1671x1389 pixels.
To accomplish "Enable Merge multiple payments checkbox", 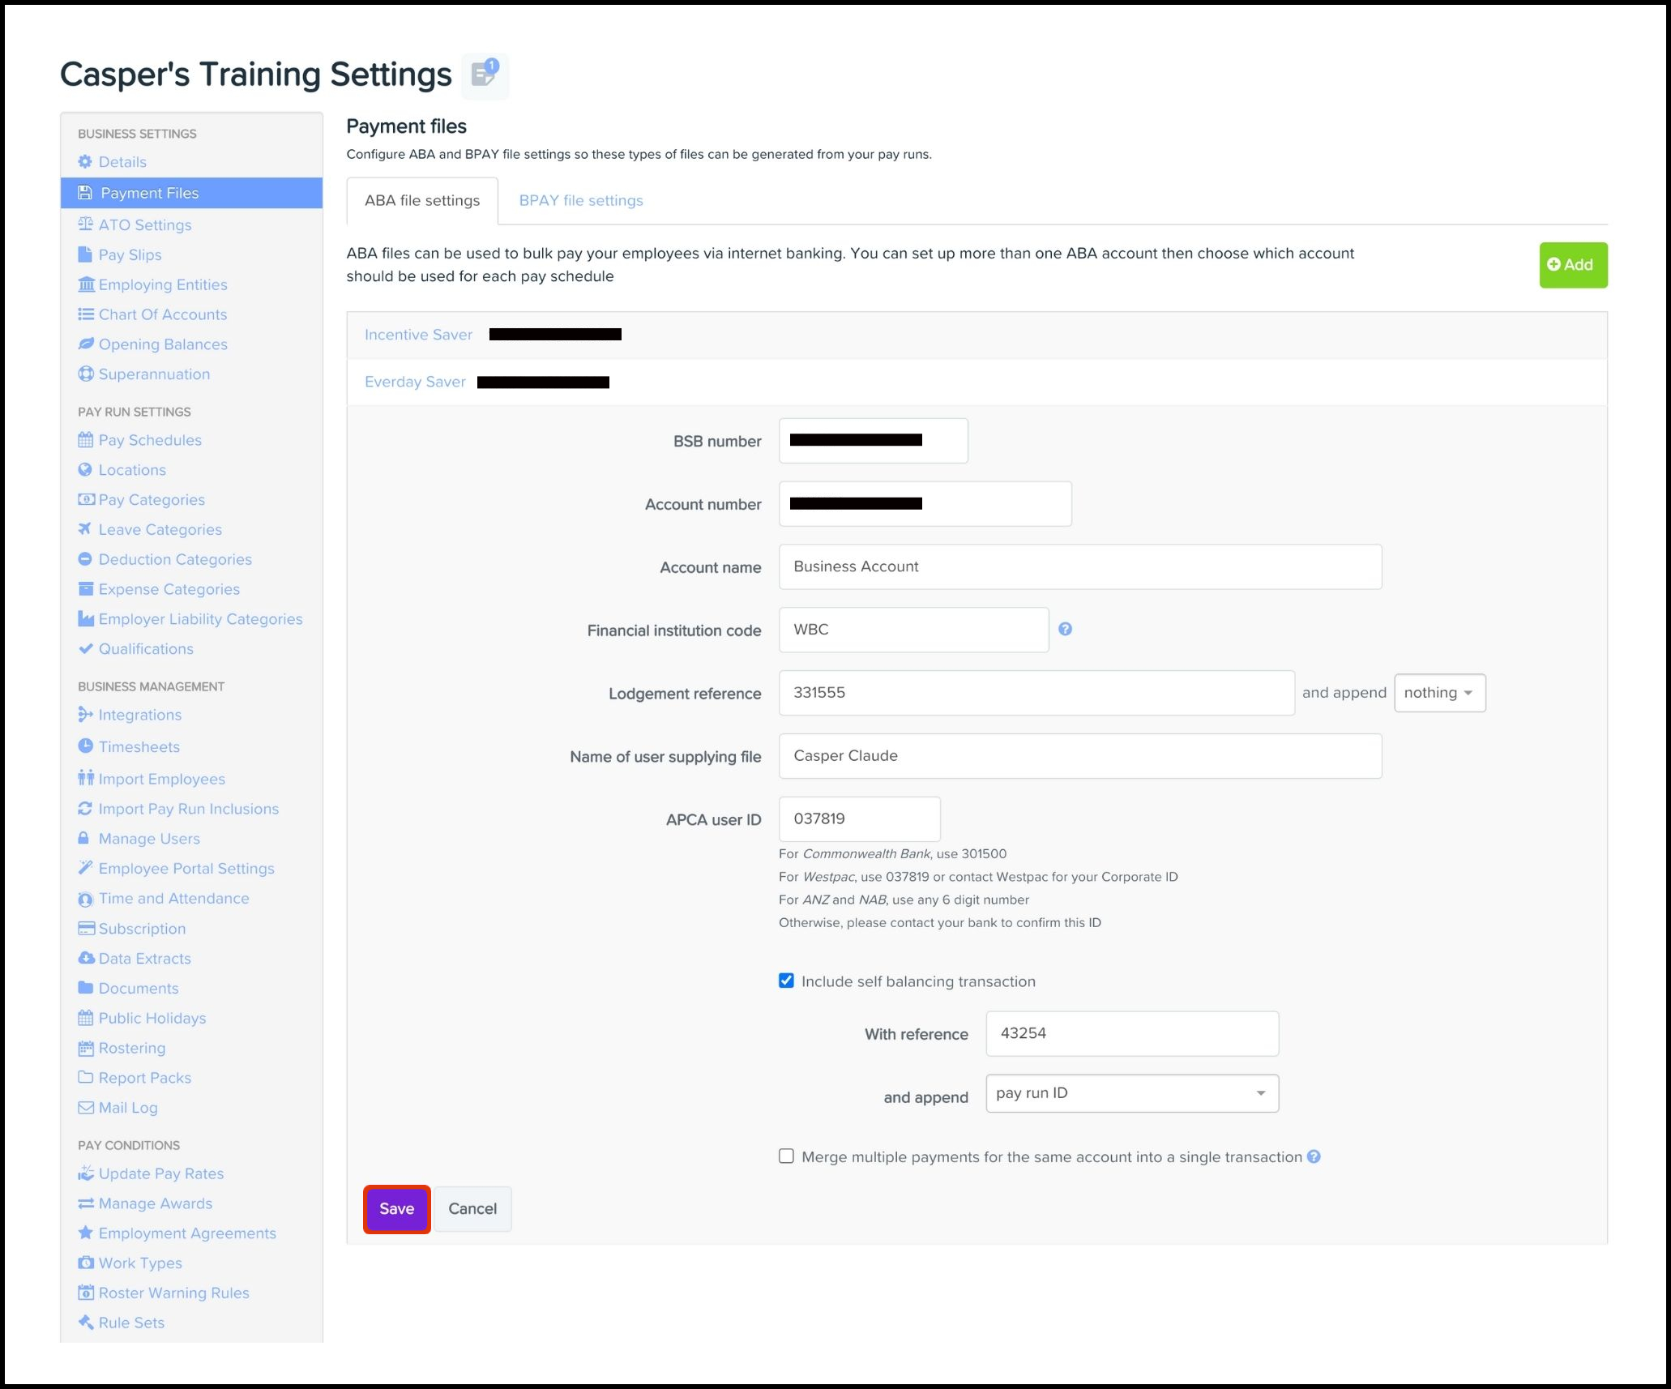I will click(786, 1156).
